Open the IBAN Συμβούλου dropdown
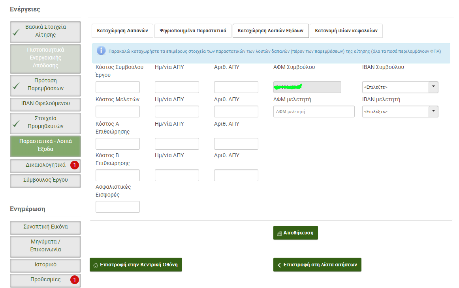Viewport: 459px width, 288px height. coord(400,87)
